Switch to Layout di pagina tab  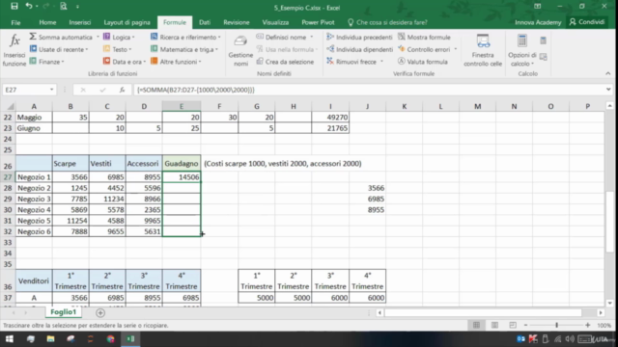(x=126, y=22)
